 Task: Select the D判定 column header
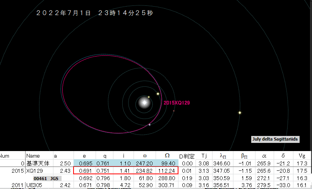click(186, 156)
